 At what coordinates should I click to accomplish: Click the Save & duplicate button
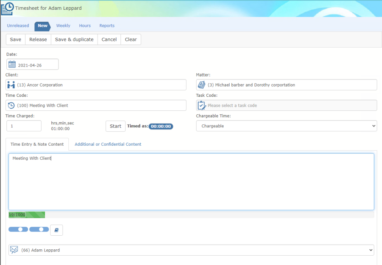(74, 39)
